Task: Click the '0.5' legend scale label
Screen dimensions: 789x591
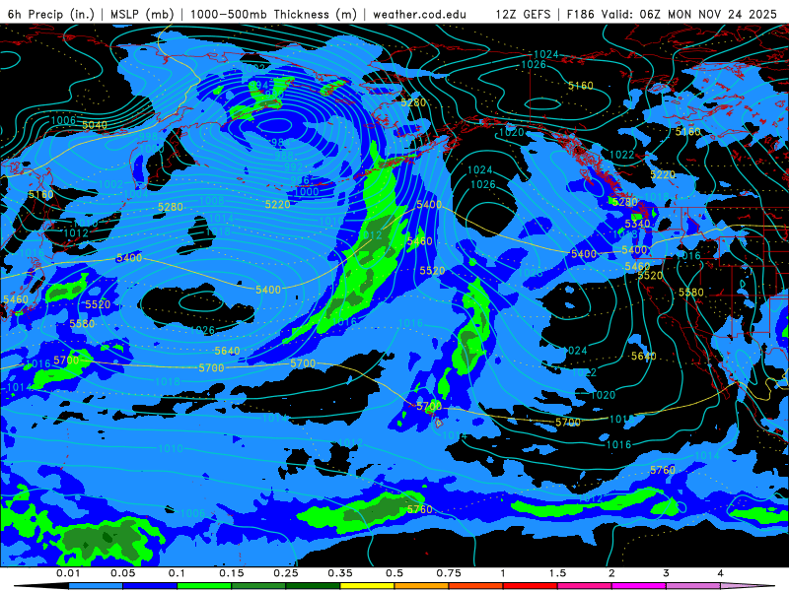Action: 394,573
